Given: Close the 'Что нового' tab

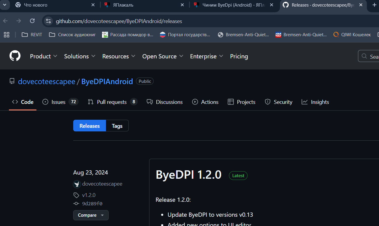Looking at the screenshot, I should point(93,5).
